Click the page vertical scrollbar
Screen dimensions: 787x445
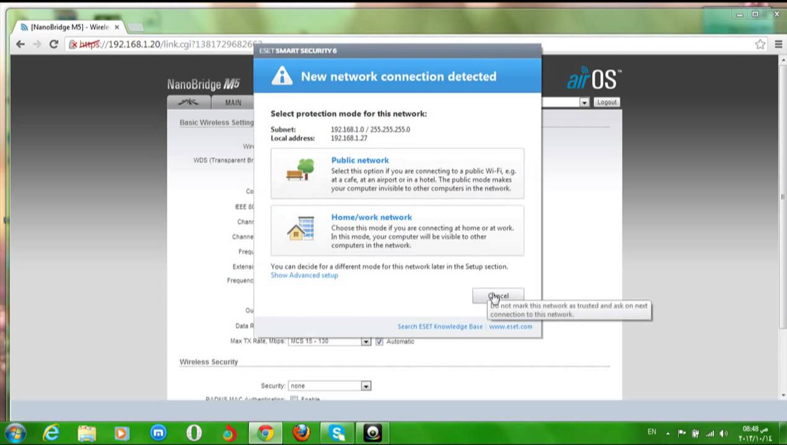(x=782, y=197)
